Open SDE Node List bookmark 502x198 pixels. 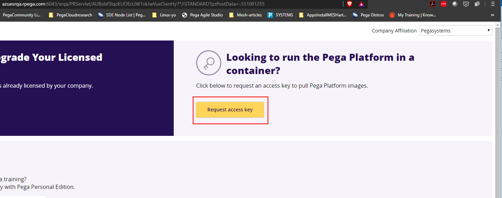122,15
